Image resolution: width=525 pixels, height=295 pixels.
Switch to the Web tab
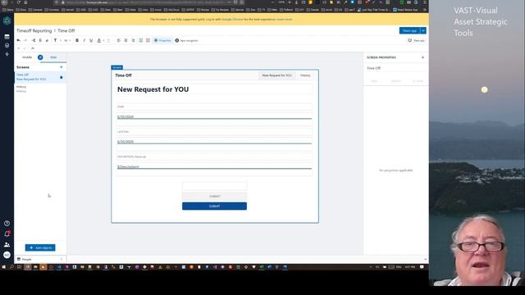(x=53, y=57)
